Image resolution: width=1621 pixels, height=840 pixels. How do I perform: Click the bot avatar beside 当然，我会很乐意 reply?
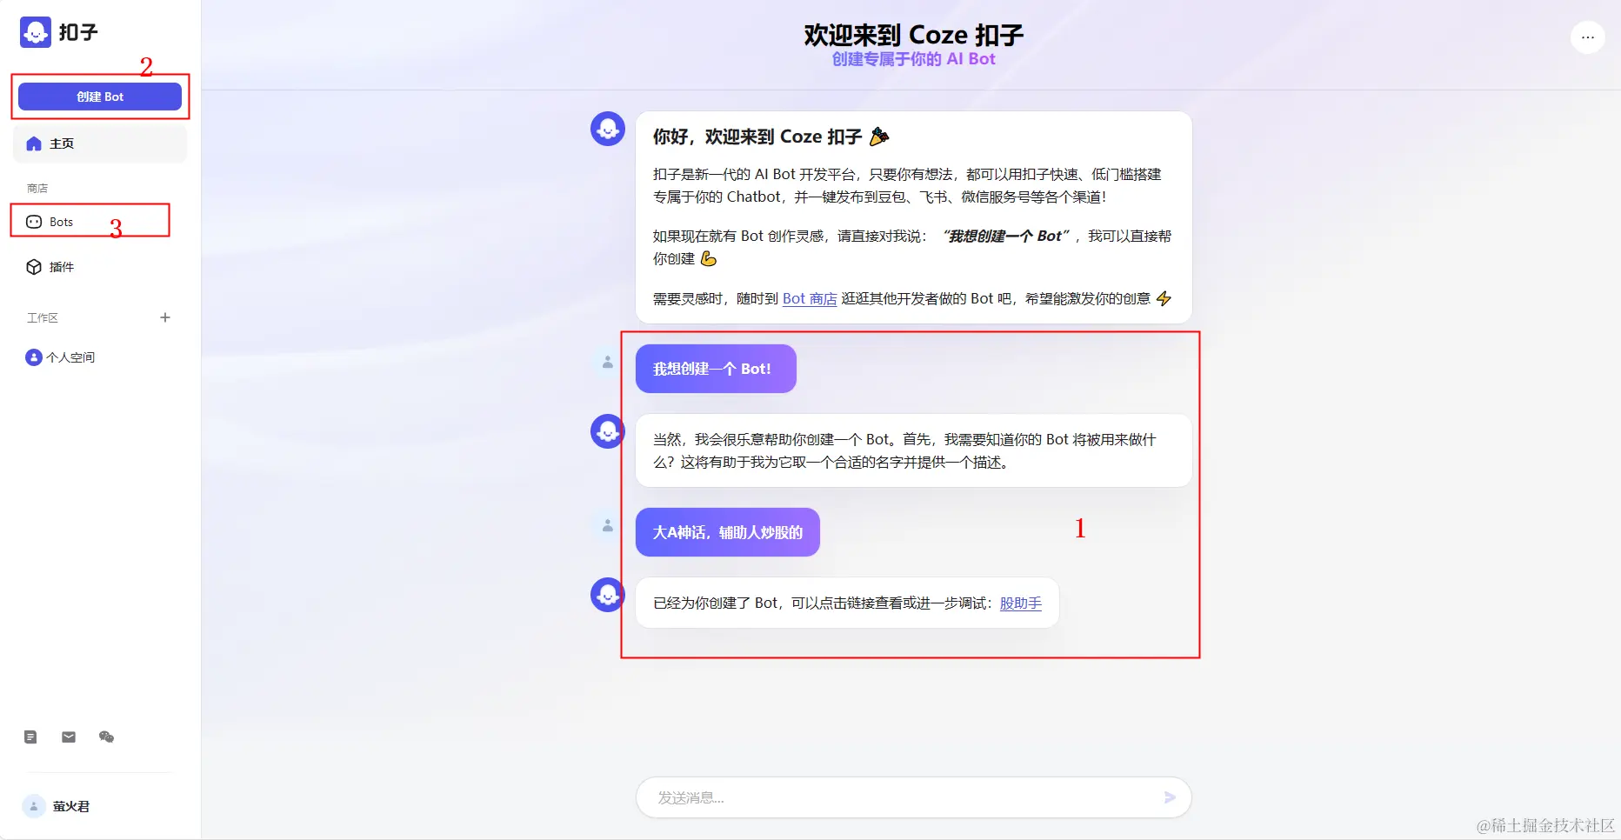click(x=608, y=431)
